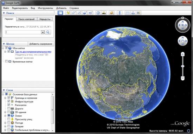This screenshot has width=193, height=134.
Task: Click the Перелететь в search input field
Action: coord(23,32)
